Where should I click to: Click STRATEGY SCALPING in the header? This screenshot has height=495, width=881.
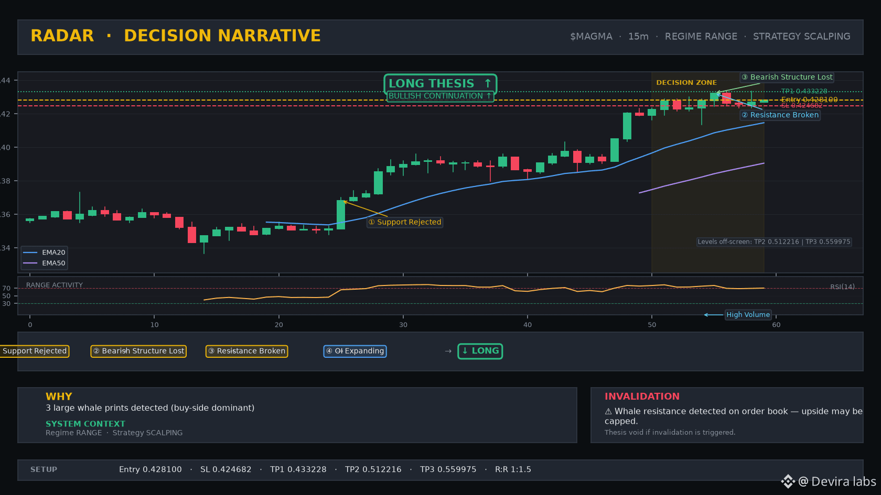point(801,37)
